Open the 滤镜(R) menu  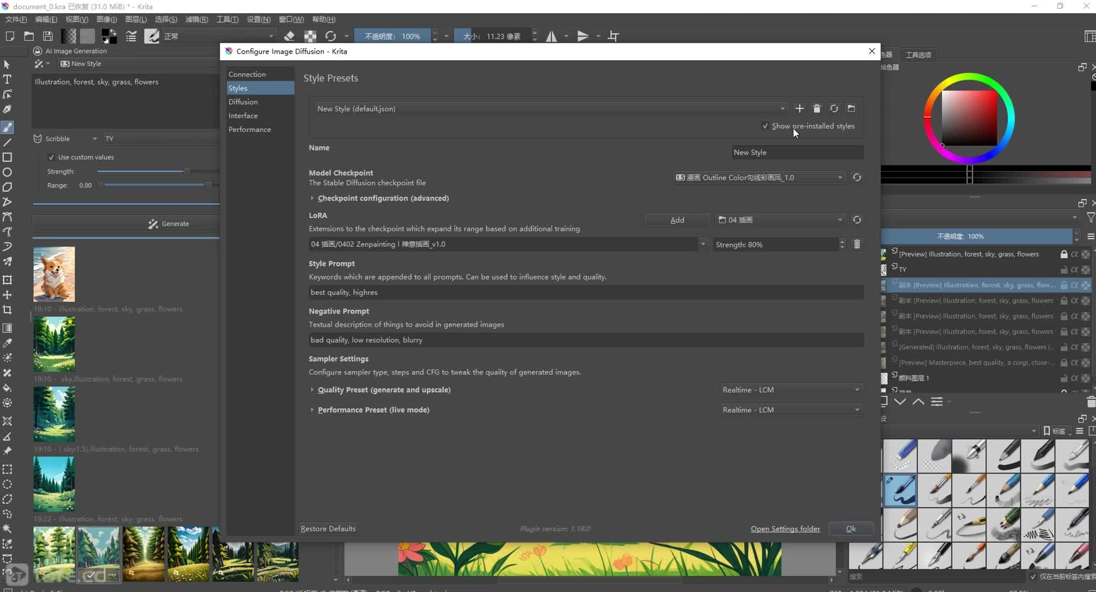pos(197,19)
